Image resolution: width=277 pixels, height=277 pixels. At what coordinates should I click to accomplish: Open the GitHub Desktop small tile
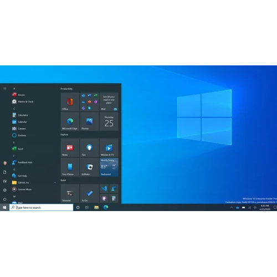(x=104, y=198)
